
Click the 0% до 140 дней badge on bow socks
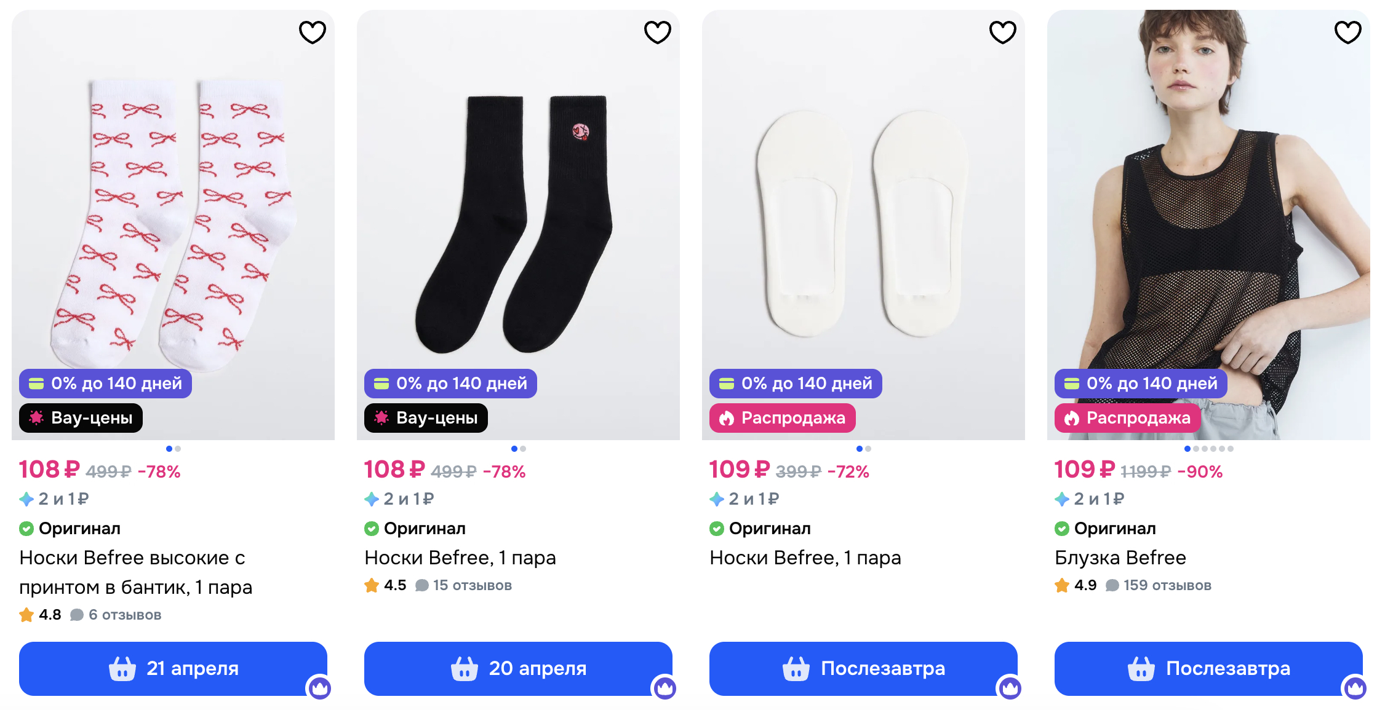[105, 384]
